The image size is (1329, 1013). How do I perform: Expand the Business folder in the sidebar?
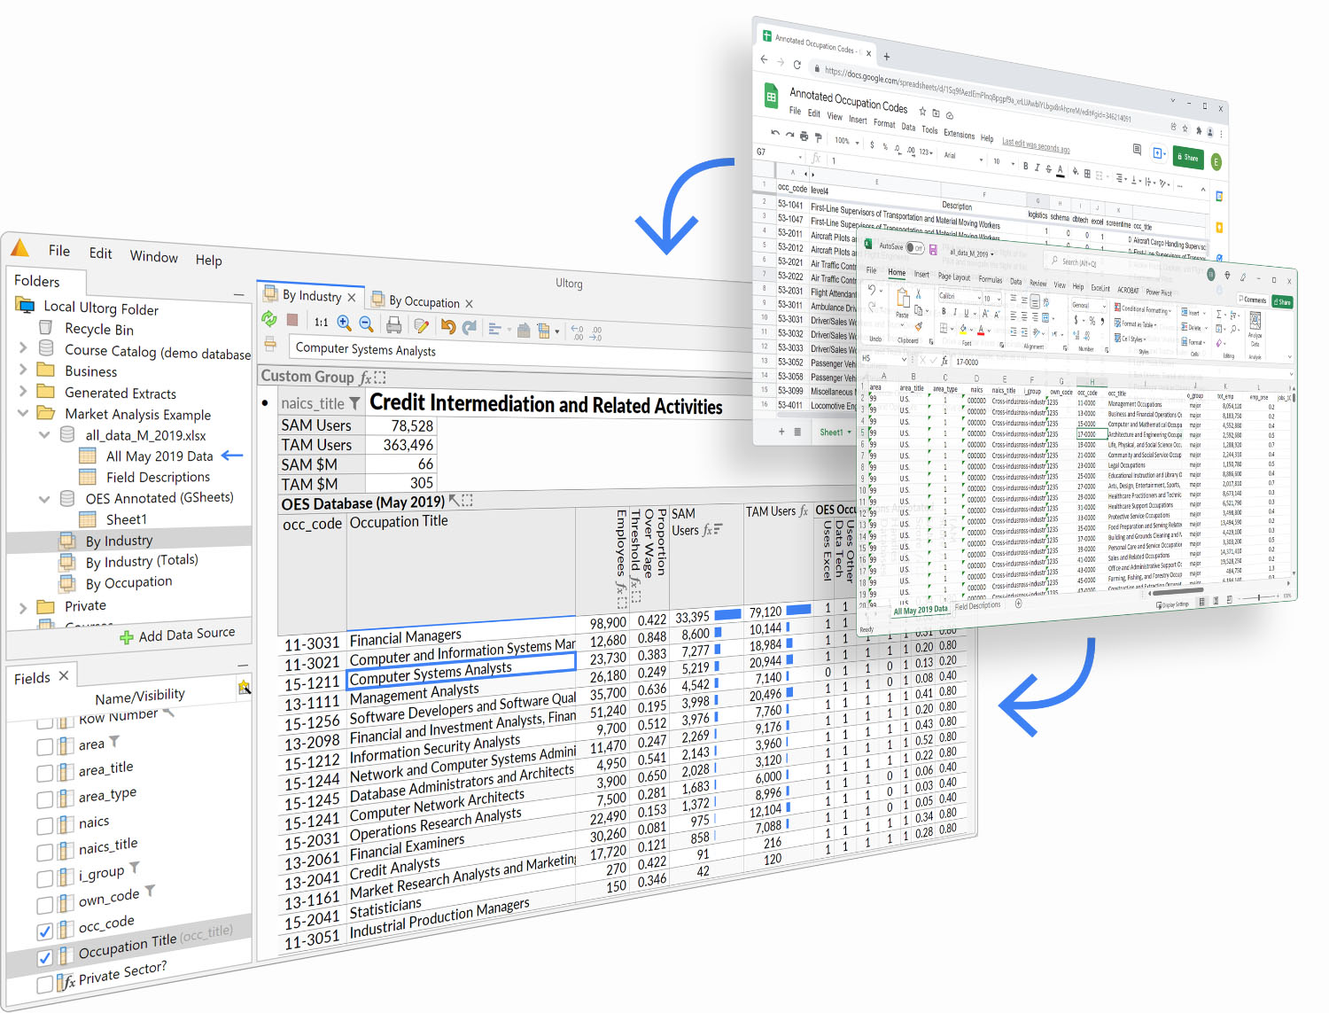pyautogui.click(x=24, y=370)
